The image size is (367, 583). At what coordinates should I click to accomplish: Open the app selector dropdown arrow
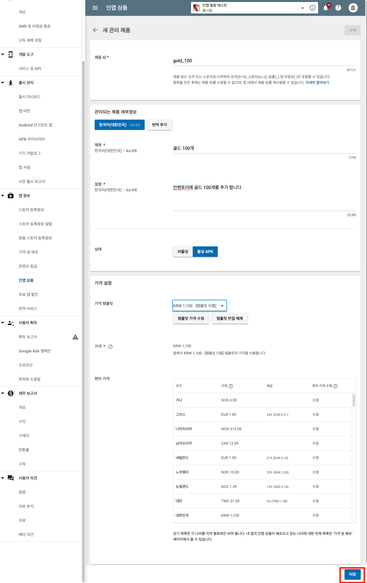[x=302, y=8]
